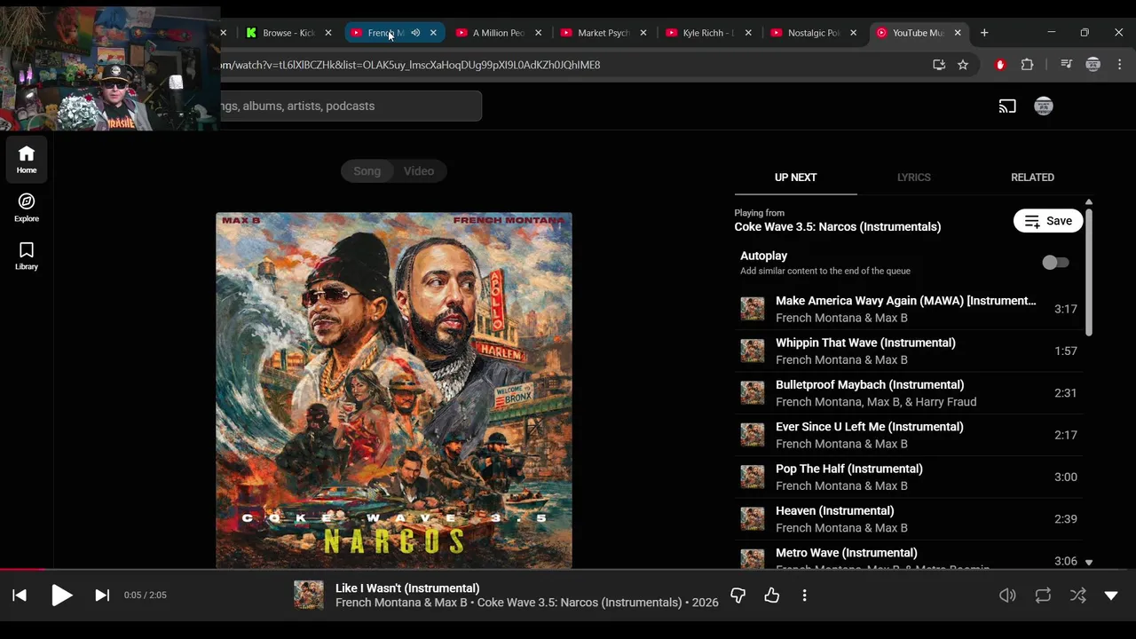
Task: Play Pop The Half (Instrumental)
Action: (x=908, y=477)
